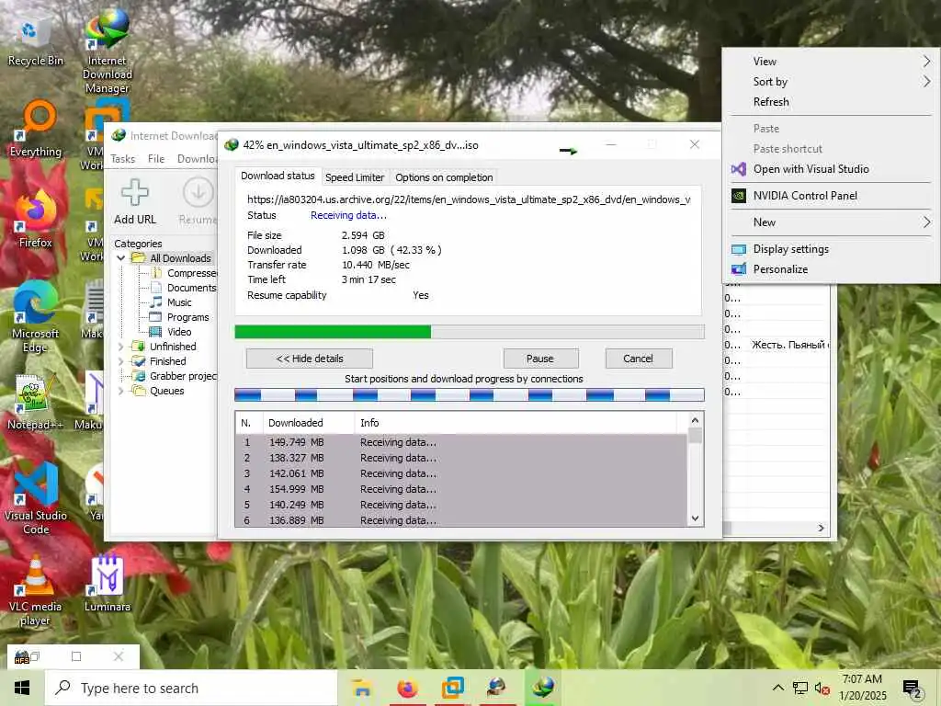Switch to Options on completion tab
Screen dimensions: 941x706
(444, 177)
